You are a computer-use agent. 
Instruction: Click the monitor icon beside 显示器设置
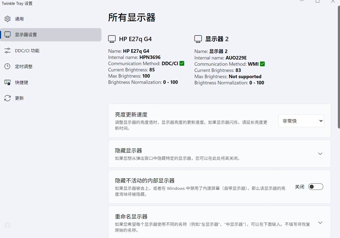(8, 35)
